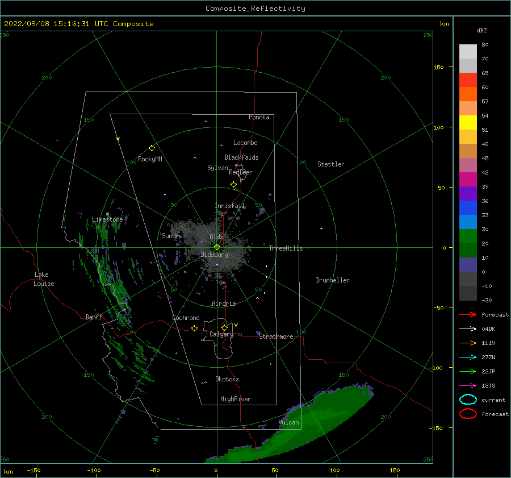
Task: Click the yellow diamond marker above Calgary
Action: click(x=224, y=327)
